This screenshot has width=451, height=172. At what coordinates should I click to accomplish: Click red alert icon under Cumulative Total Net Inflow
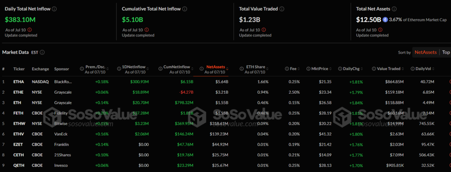(147, 29)
